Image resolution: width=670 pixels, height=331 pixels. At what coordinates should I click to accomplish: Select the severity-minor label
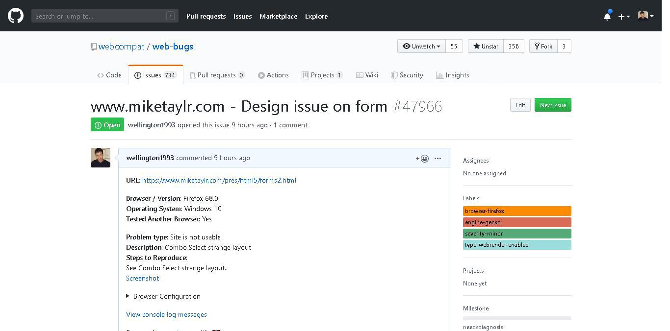(x=517, y=234)
